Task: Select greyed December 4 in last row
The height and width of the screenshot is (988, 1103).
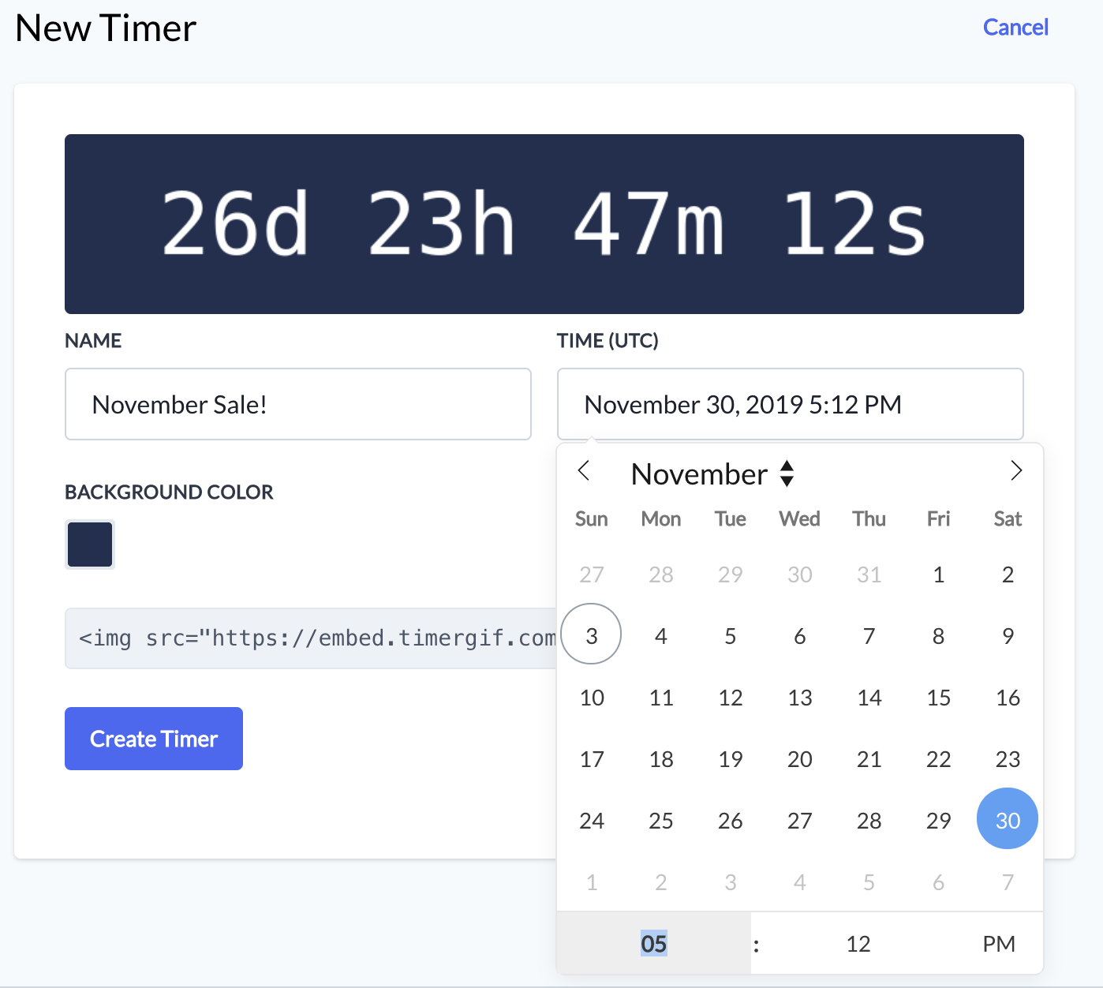Action: pos(800,881)
